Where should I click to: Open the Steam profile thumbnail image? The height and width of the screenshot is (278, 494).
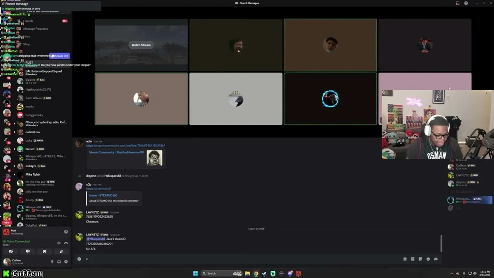point(154,158)
